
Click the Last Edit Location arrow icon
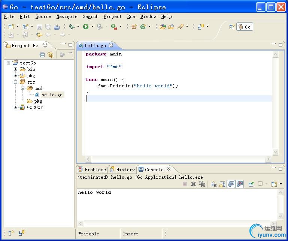[x=39, y=34]
